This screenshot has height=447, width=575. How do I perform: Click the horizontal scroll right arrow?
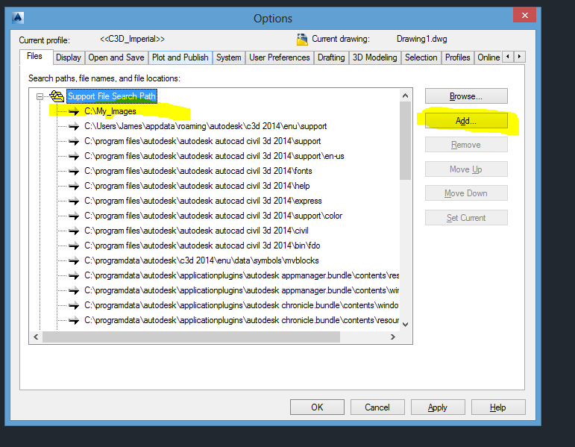coord(393,337)
